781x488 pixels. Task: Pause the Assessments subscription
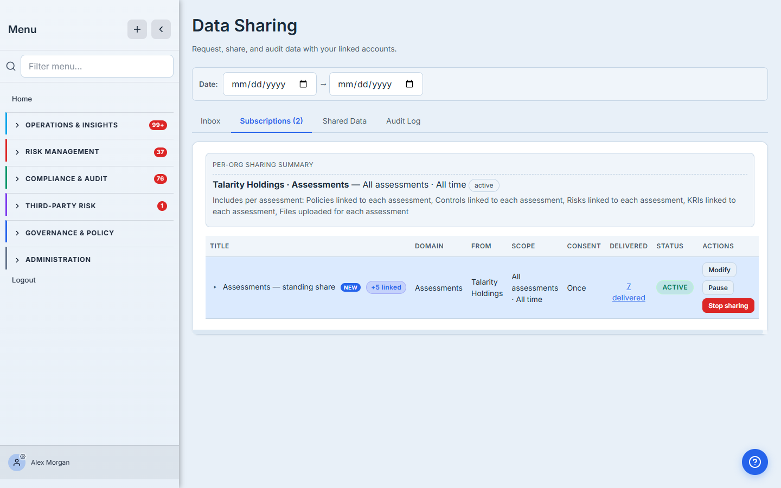[x=718, y=288]
